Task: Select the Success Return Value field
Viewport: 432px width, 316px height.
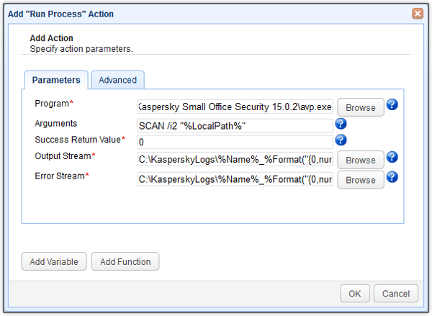Action: [x=235, y=142]
